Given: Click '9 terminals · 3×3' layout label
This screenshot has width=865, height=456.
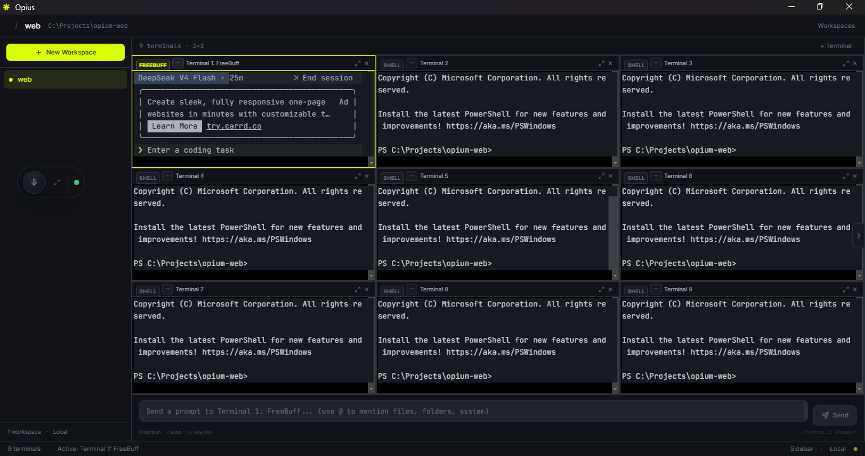Looking at the screenshot, I should (171, 46).
